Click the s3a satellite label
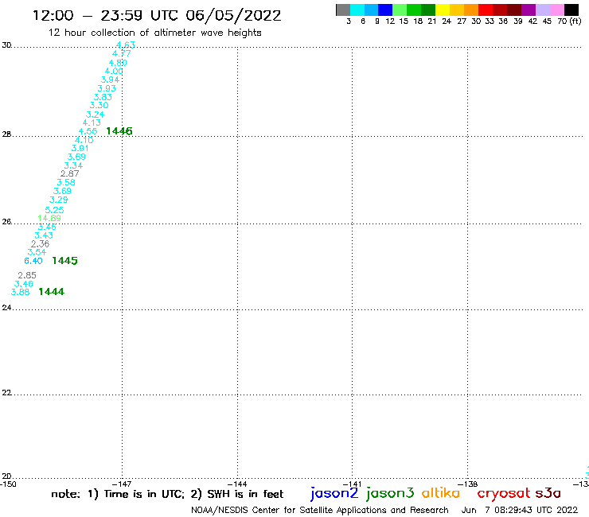Image resolution: width=589 pixels, height=517 pixels. point(548,493)
